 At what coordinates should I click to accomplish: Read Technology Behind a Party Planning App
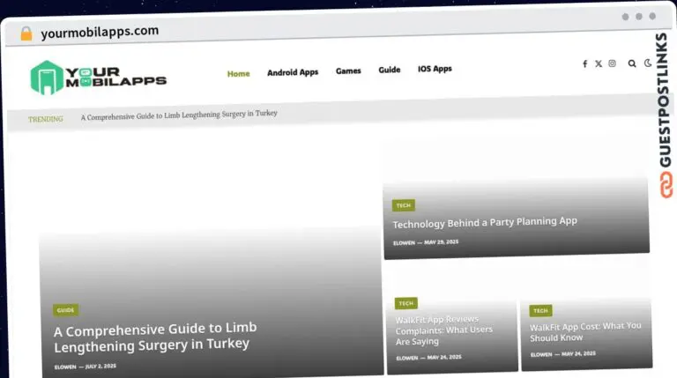click(x=485, y=222)
